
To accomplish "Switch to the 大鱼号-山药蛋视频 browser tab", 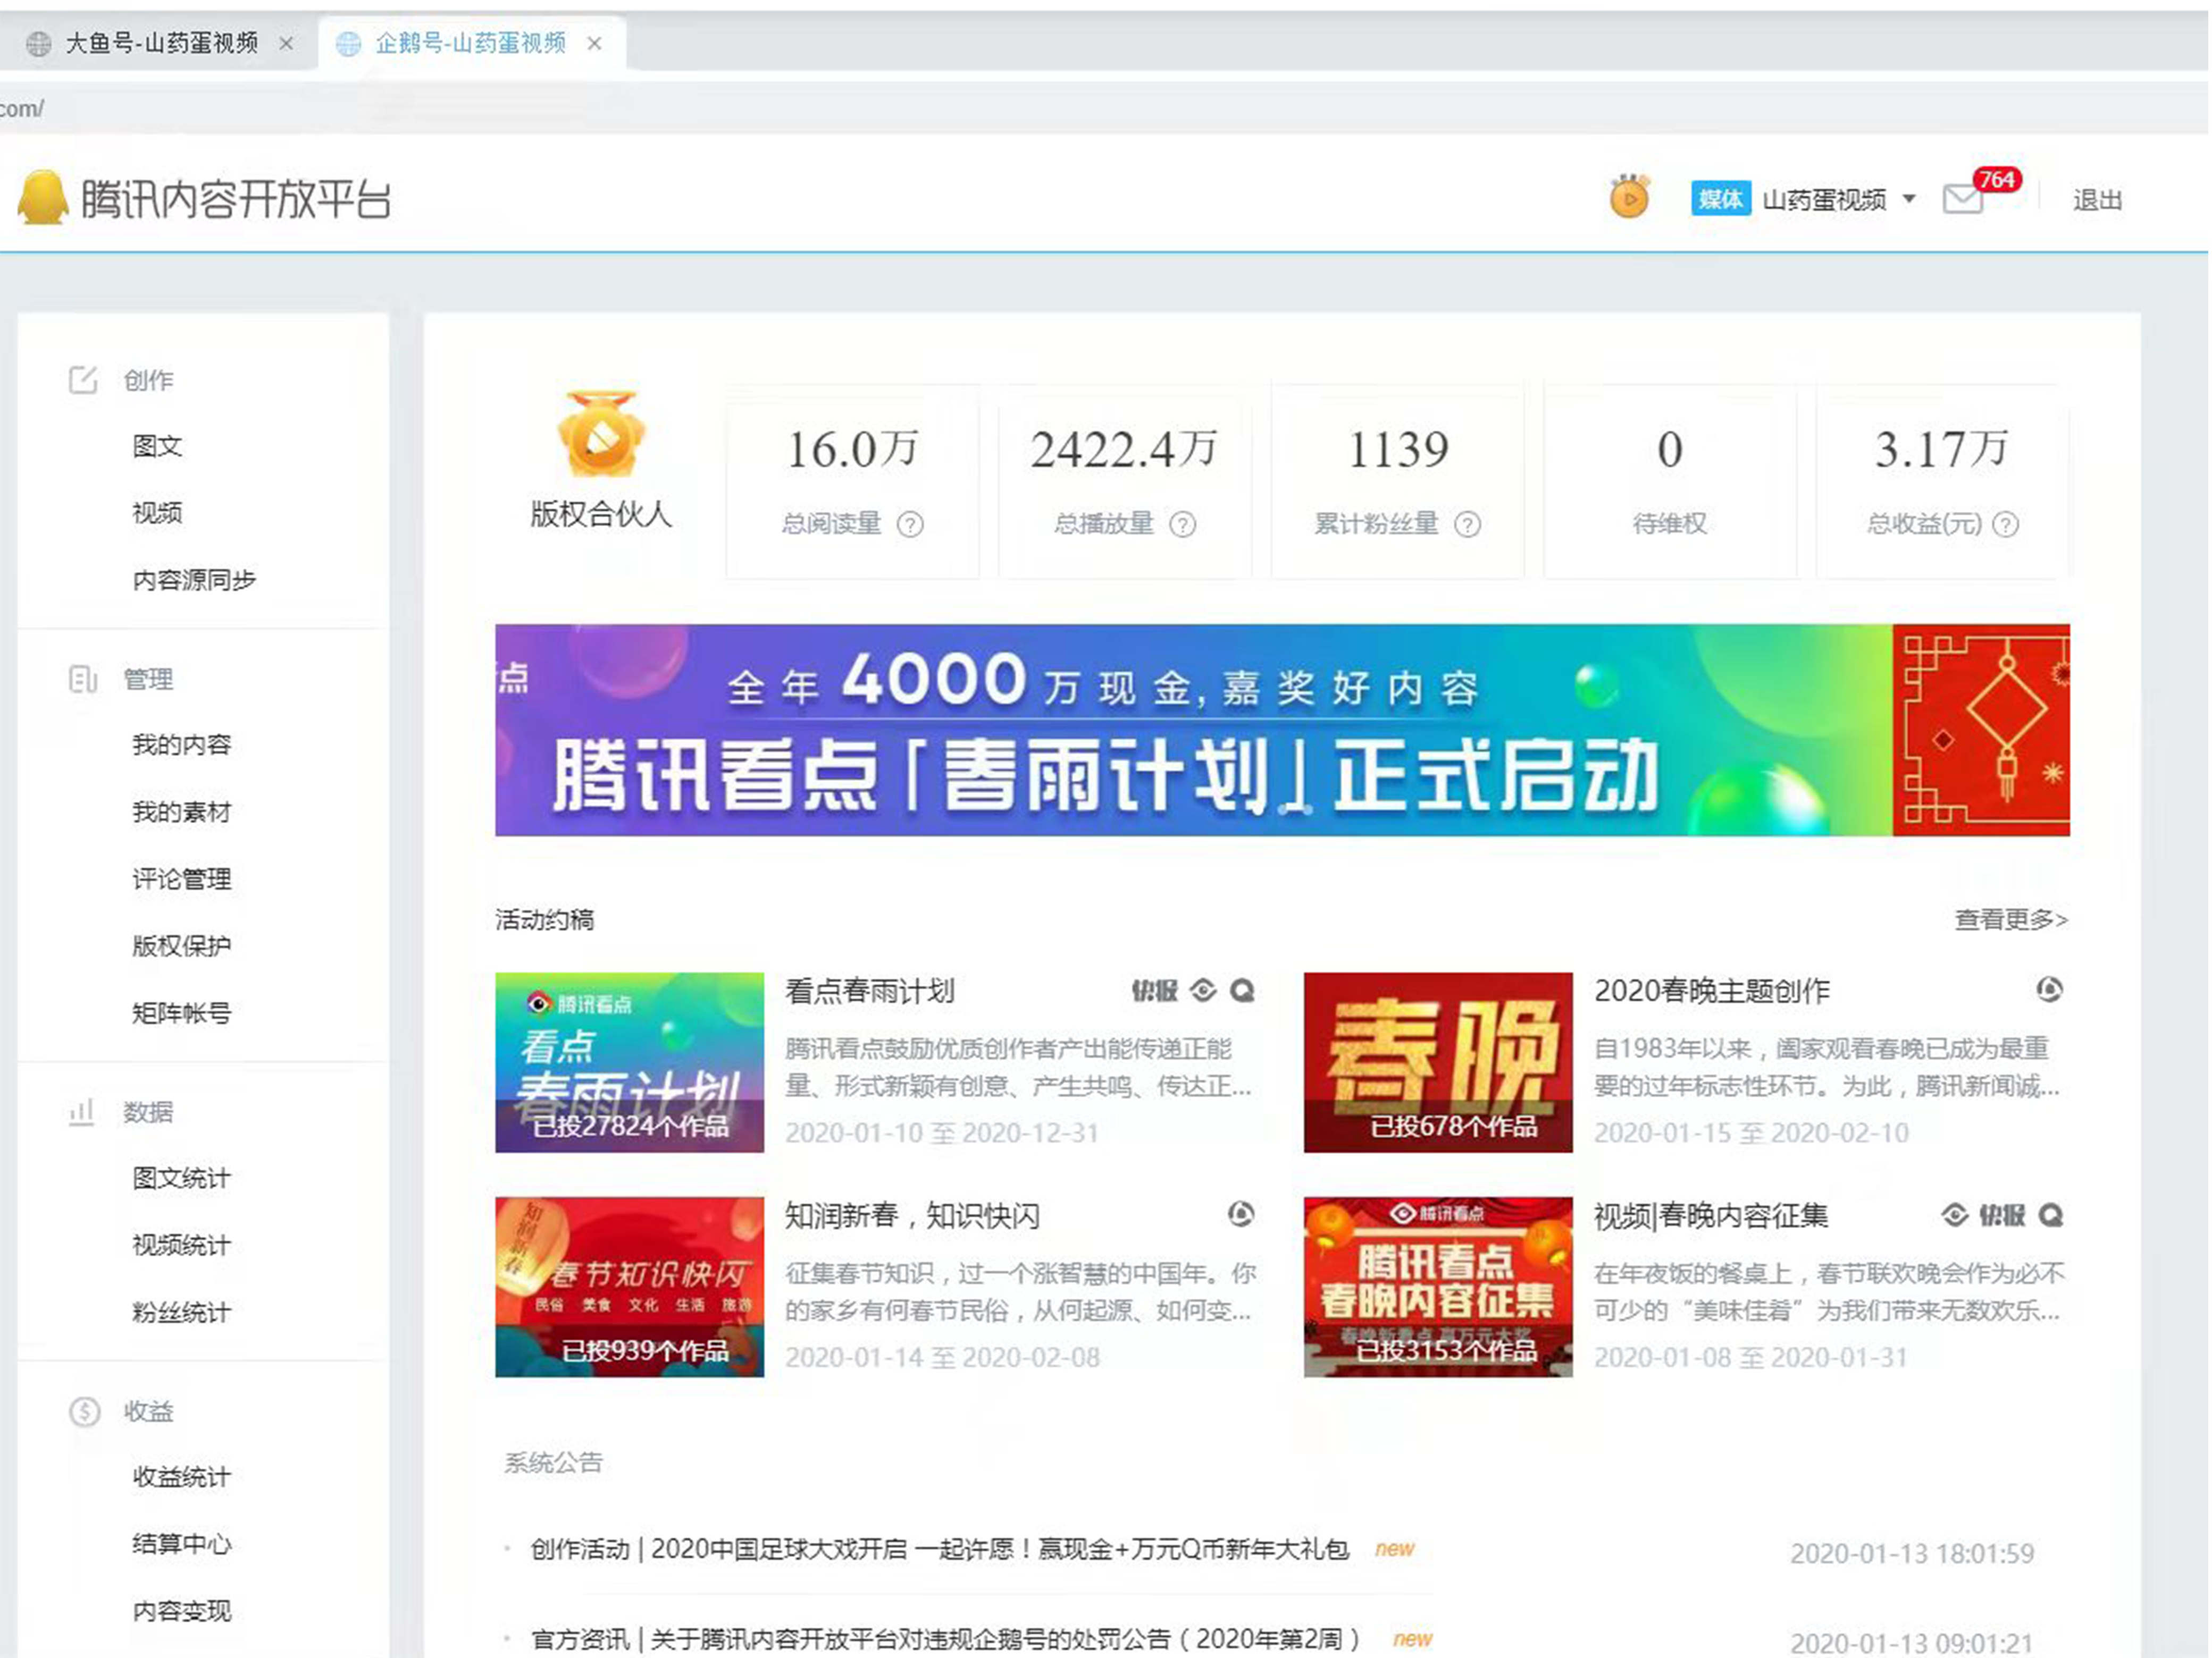I will tap(160, 43).
